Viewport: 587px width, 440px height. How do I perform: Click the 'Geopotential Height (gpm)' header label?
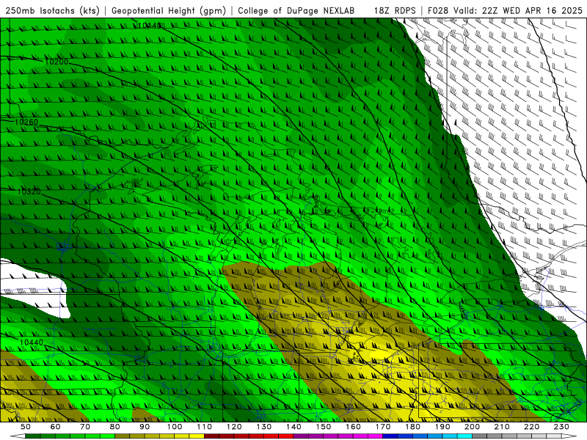click(169, 10)
